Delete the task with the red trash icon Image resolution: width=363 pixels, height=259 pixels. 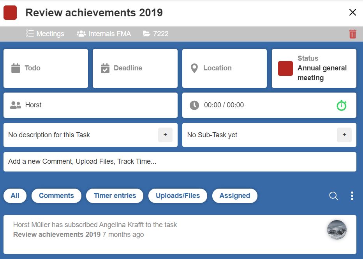click(x=352, y=34)
